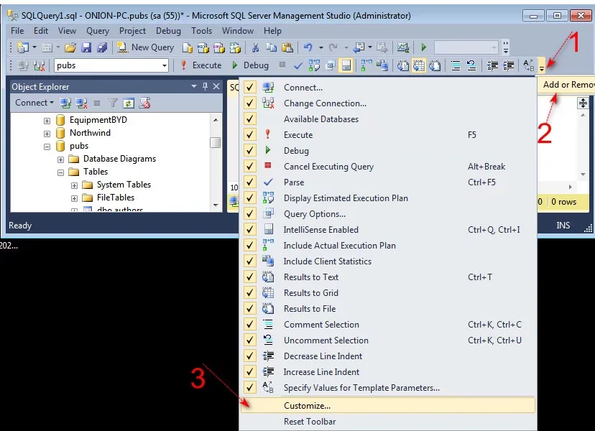Open the Query menu in the menu bar

[98, 31]
